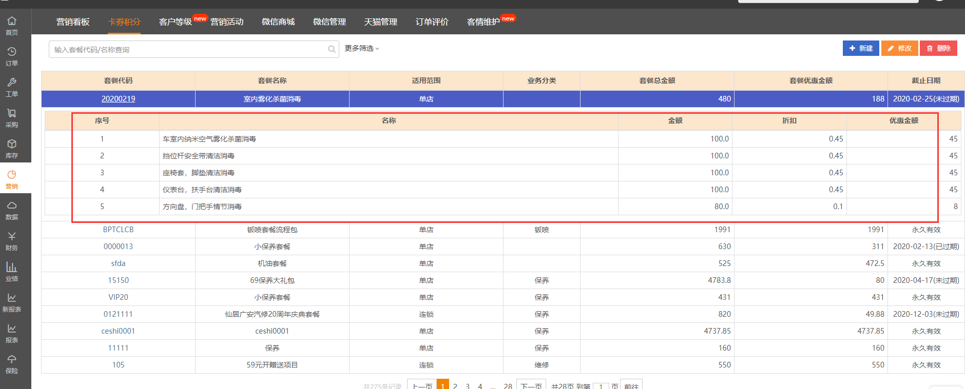Switch to the 微信商城 tab
Viewport: 965px width, 389px height.
[x=278, y=22]
